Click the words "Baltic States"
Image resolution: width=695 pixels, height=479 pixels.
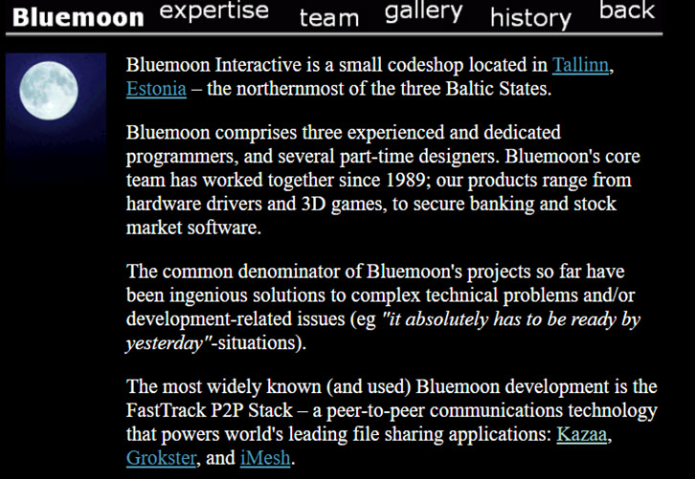(x=498, y=89)
